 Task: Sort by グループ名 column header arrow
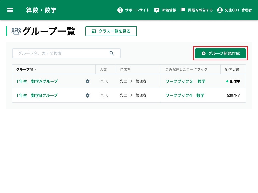pos(35,70)
